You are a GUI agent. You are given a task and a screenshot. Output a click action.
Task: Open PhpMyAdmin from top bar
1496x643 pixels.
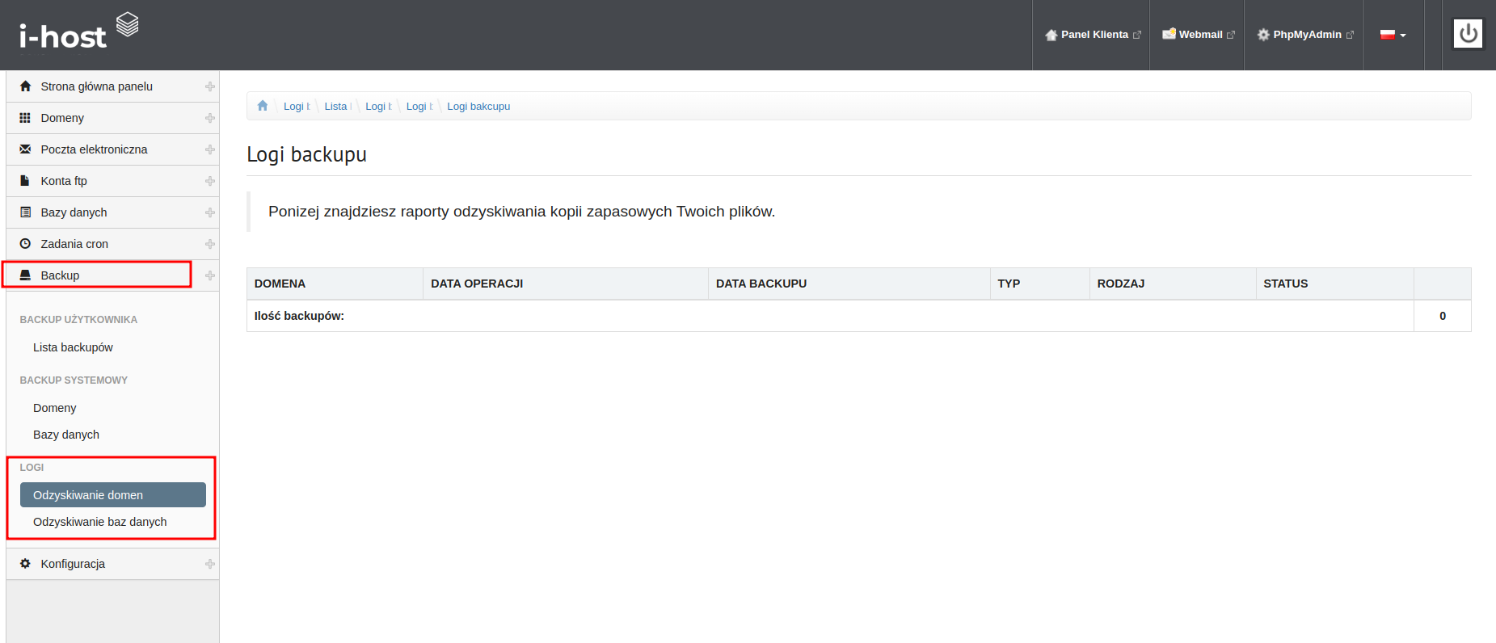[x=1304, y=35]
